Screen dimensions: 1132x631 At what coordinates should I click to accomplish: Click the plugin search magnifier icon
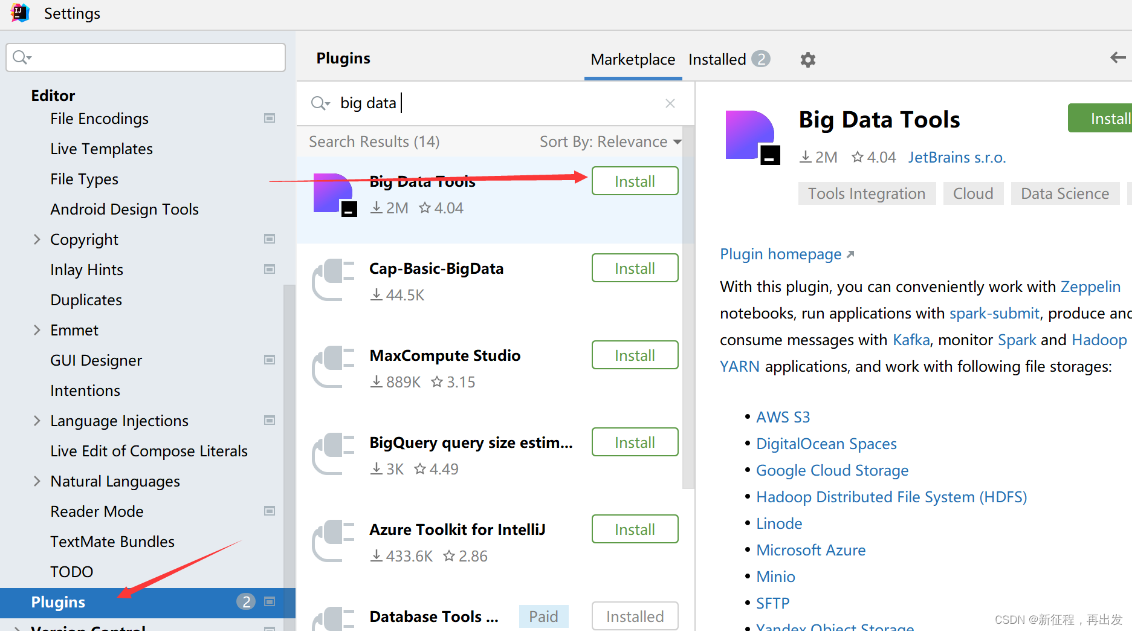(x=320, y=103)
